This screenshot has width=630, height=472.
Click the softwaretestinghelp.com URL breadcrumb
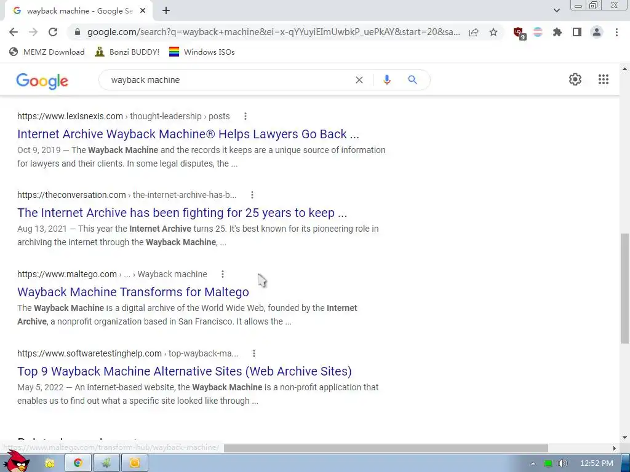(x=127, y=353)
